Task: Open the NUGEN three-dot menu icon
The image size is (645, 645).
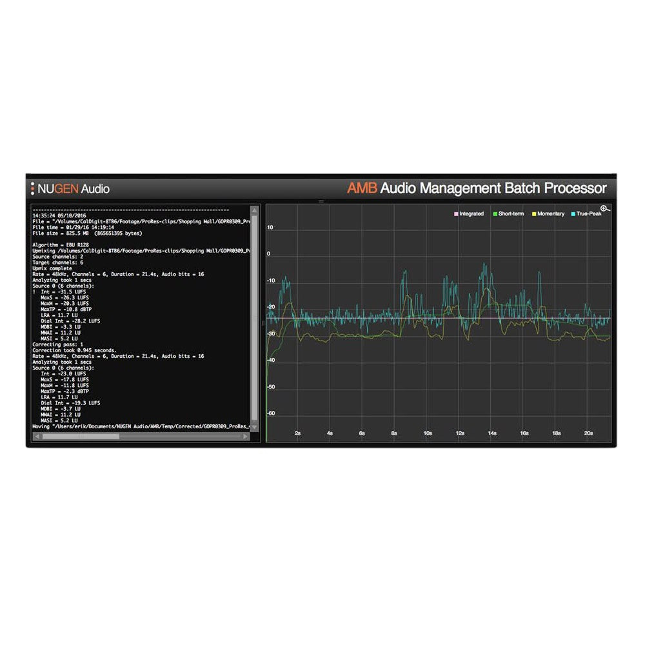Action: 32,189
